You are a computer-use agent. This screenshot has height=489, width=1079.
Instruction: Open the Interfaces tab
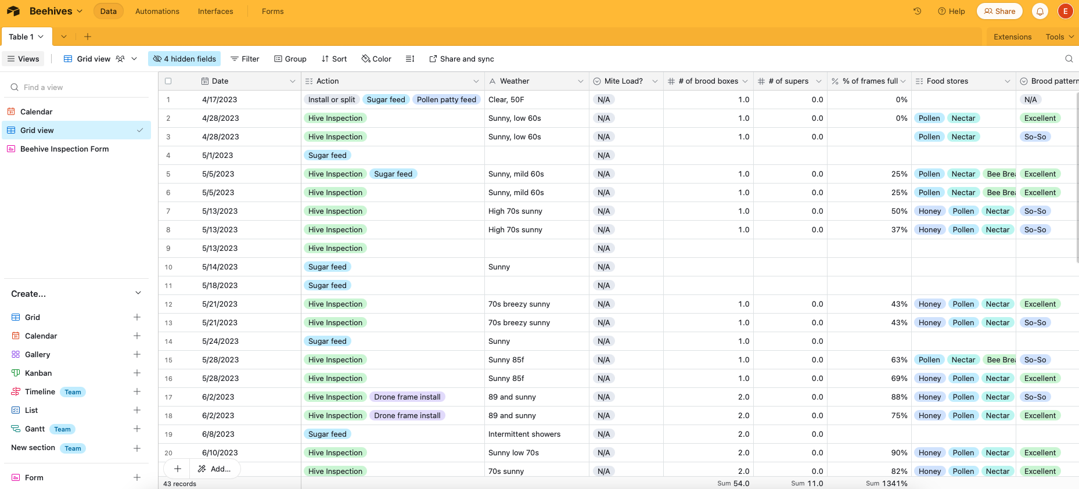click(215, 11)
